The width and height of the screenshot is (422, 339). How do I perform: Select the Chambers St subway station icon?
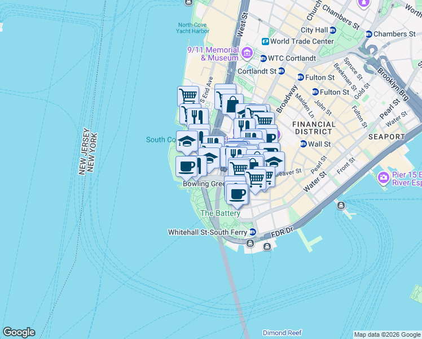coord(369,34)
